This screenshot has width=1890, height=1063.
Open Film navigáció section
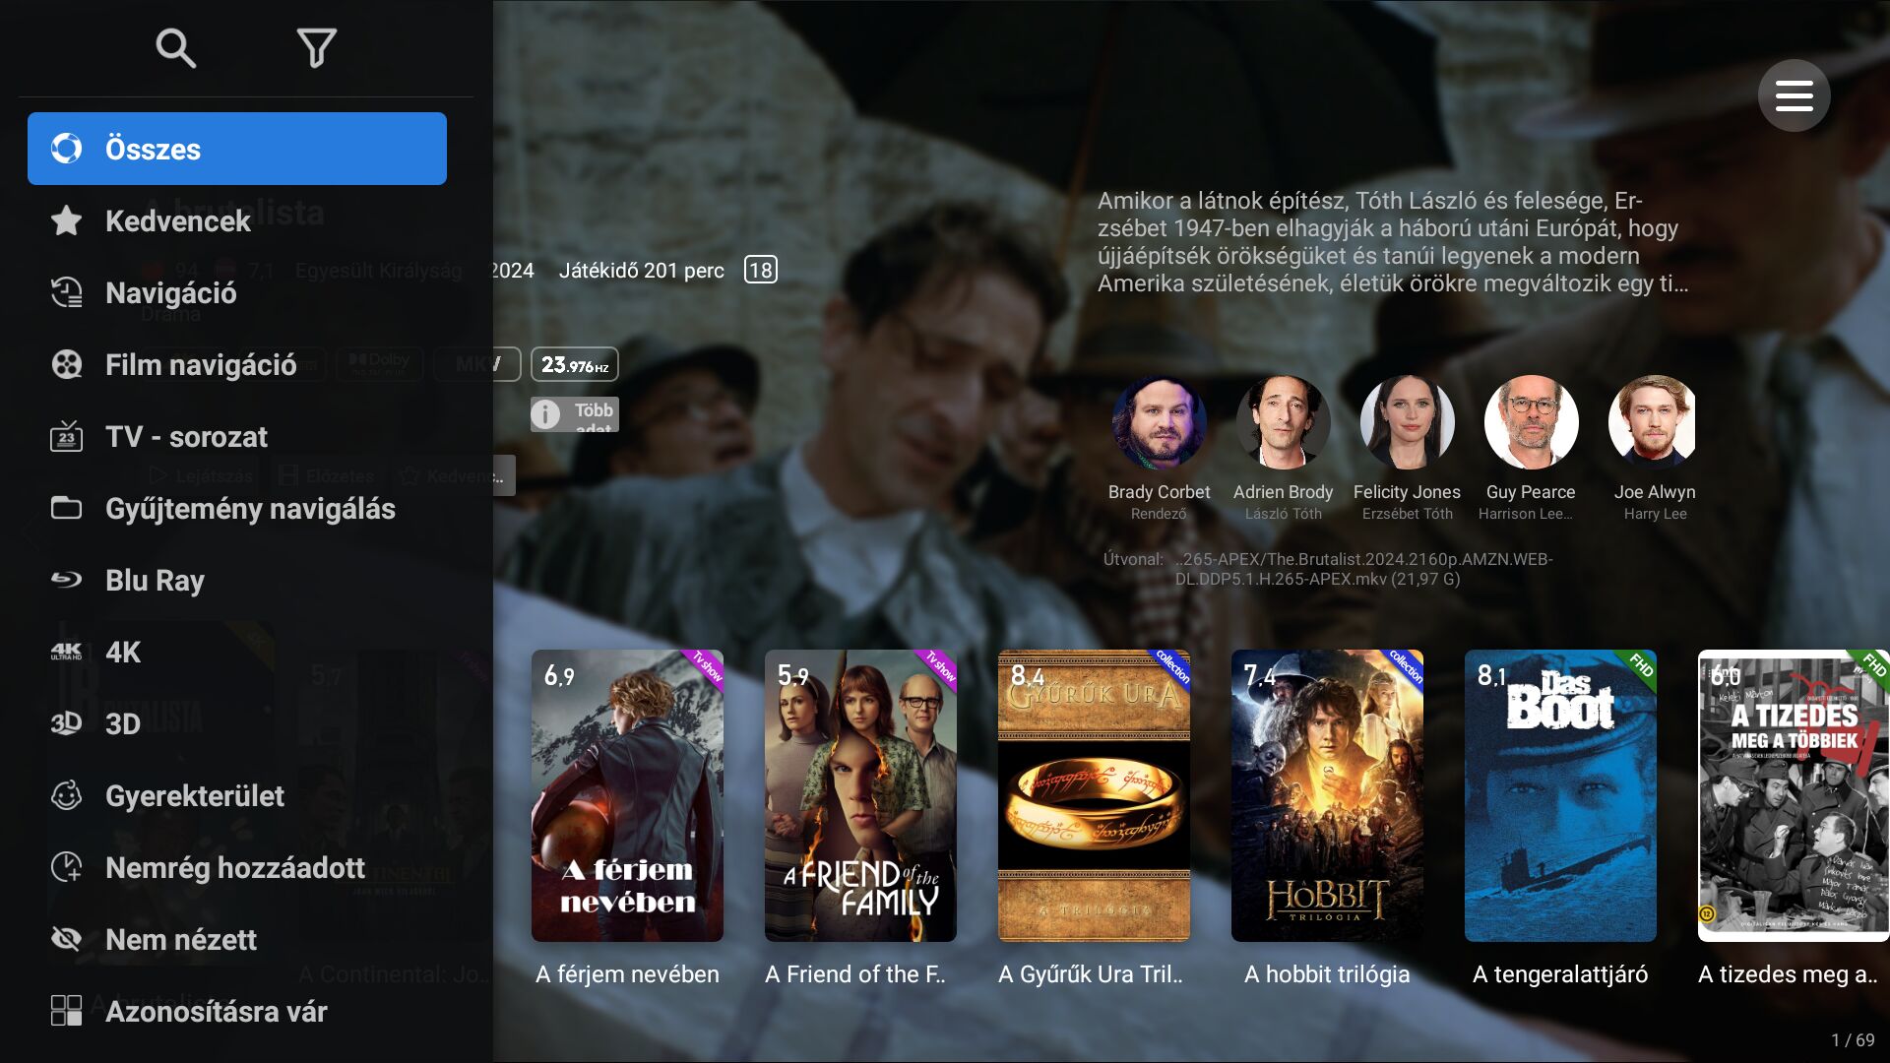237,364
